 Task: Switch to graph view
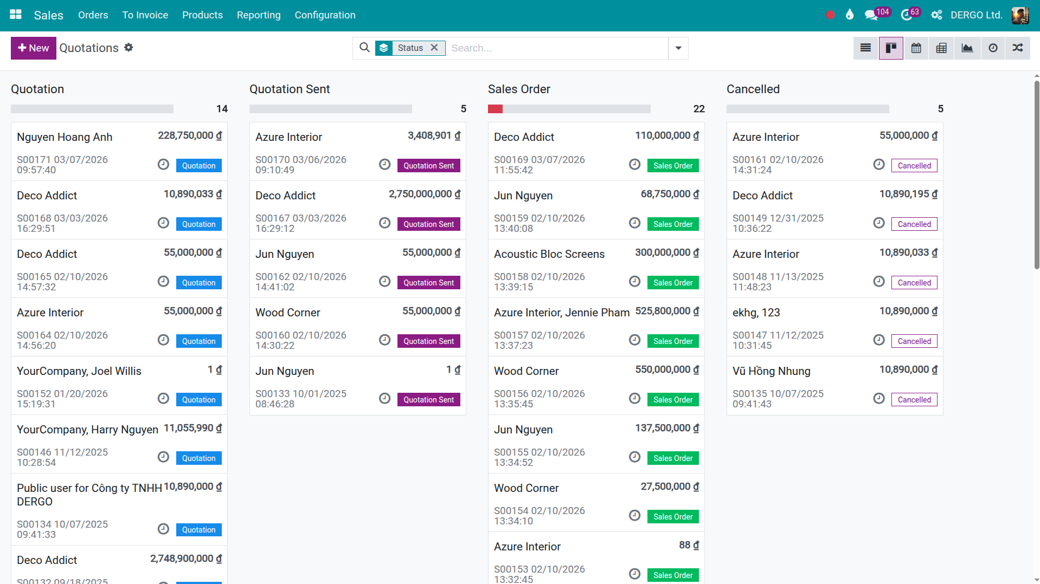[967, 48]
